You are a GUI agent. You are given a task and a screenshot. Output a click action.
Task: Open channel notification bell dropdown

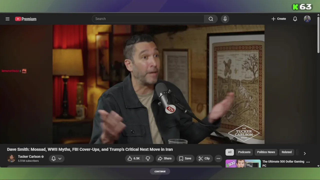pyautogui.click(x=56, y=158)
